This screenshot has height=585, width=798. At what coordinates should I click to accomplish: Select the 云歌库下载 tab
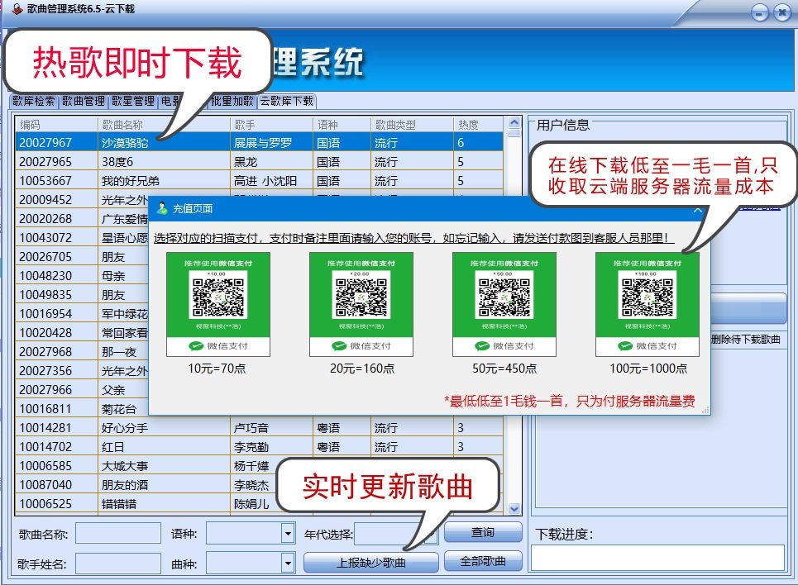tap(287, 102)
